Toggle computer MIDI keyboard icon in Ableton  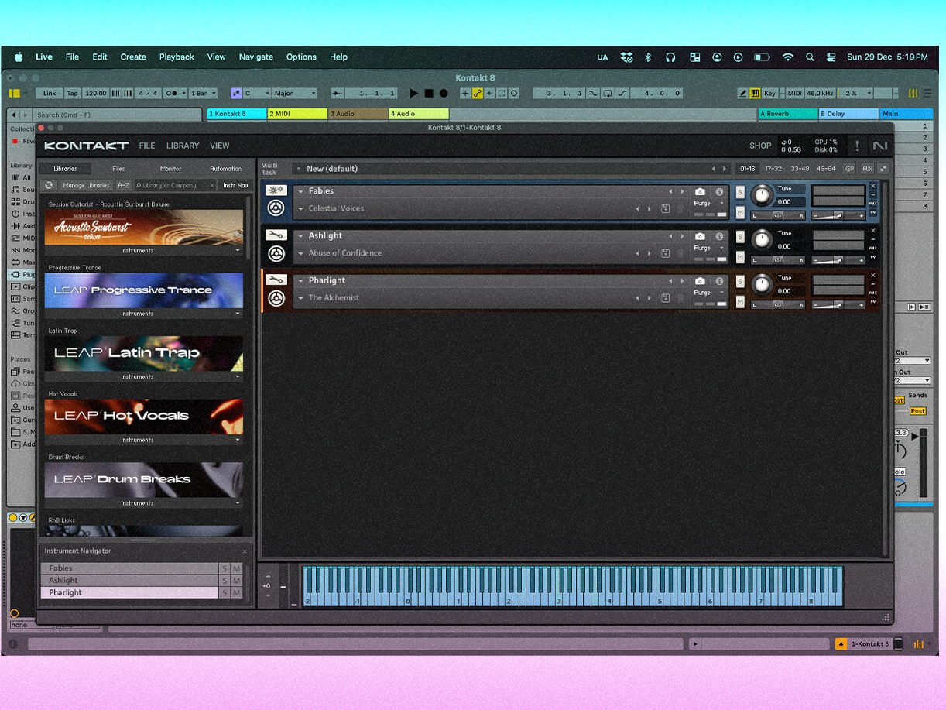pyautogui.click(x=755, y=93)
